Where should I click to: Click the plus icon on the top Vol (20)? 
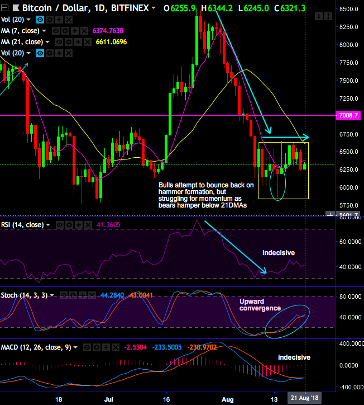coord(59,20)
